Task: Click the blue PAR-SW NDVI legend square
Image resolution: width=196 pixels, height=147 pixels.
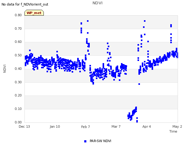Action: 85,141
